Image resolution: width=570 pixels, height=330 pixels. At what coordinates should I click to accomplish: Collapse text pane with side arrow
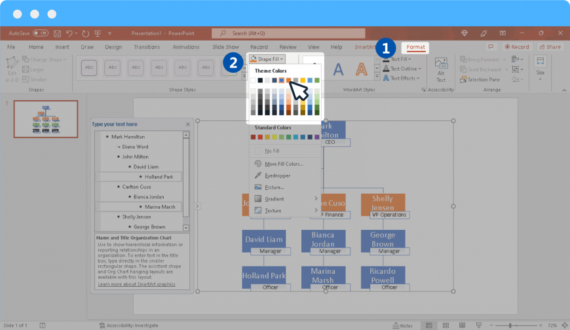pyautogui.click(x=197, y=206)
